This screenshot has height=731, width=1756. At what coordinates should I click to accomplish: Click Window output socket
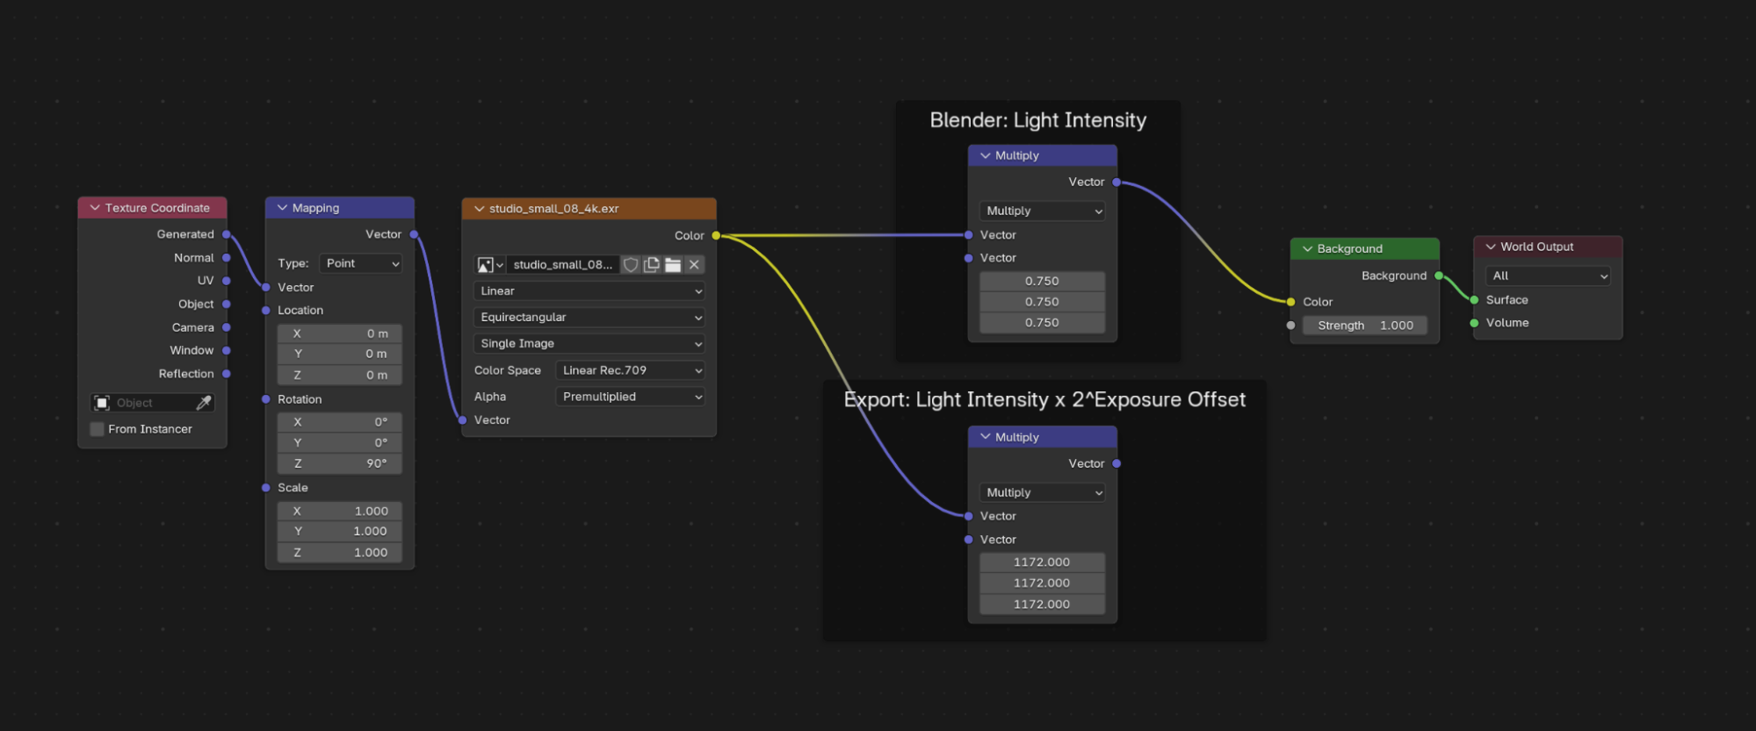click(x=226, y=350)
